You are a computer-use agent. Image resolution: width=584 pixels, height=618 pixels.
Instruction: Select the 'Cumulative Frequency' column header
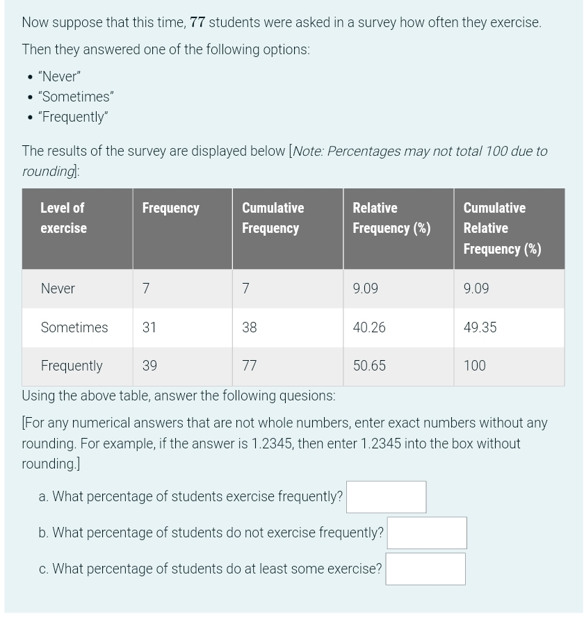click(273, 218)
